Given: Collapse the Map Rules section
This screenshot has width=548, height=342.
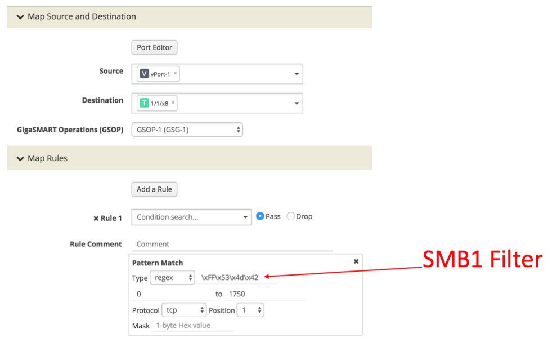Looking at the screenshot, I should [x=20, y=158].
